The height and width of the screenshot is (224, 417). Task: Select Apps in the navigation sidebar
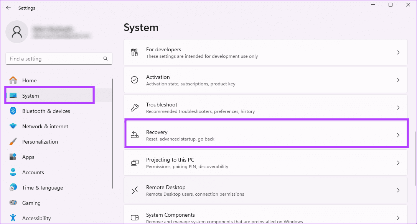pyautogui.click(x=28, y=157)
